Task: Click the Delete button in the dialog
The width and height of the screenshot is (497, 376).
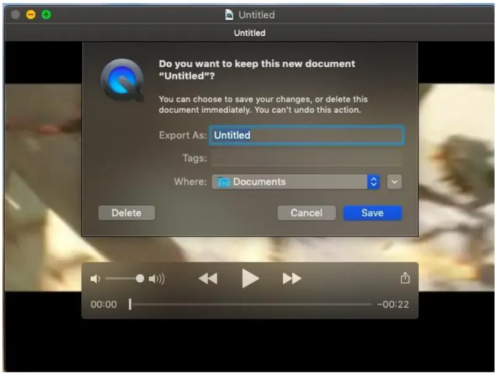Action: point(127,213)
